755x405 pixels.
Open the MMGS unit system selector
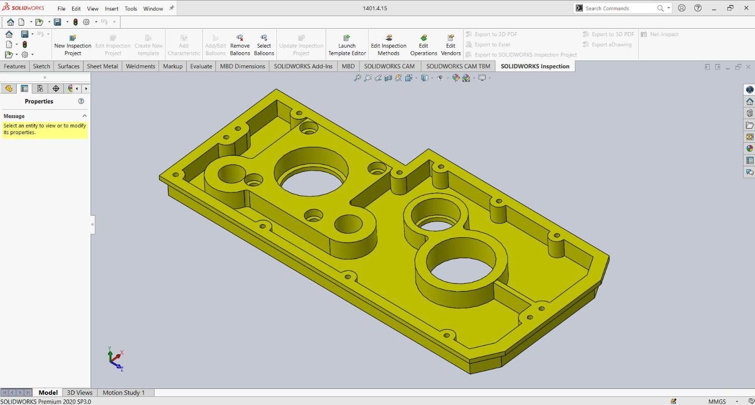(717, 401)
